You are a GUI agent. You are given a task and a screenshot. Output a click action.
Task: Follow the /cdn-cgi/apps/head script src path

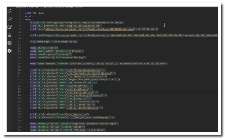pos(78,23)
